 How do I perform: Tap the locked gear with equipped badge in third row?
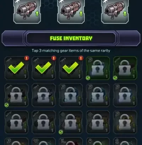pos(71,122)
